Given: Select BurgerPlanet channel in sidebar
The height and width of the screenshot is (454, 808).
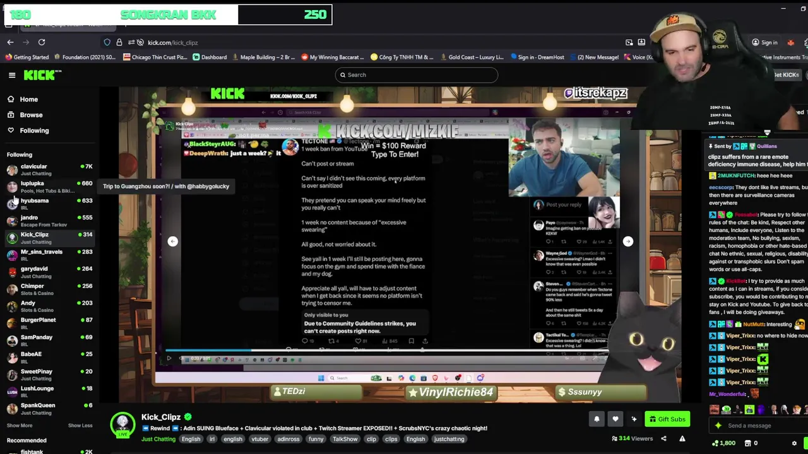Looking at the screenshot, I should pos(49,323).
